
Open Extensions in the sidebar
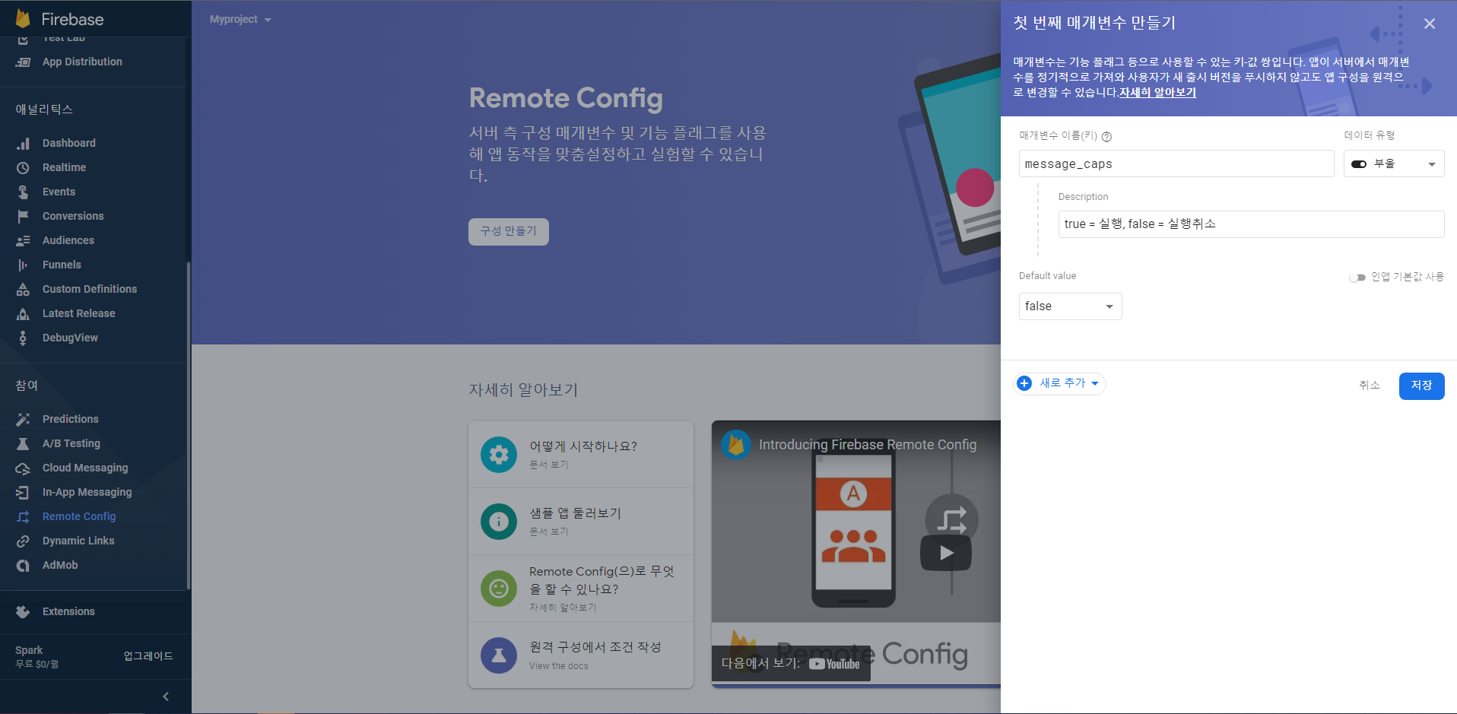[x=68, y=611]
